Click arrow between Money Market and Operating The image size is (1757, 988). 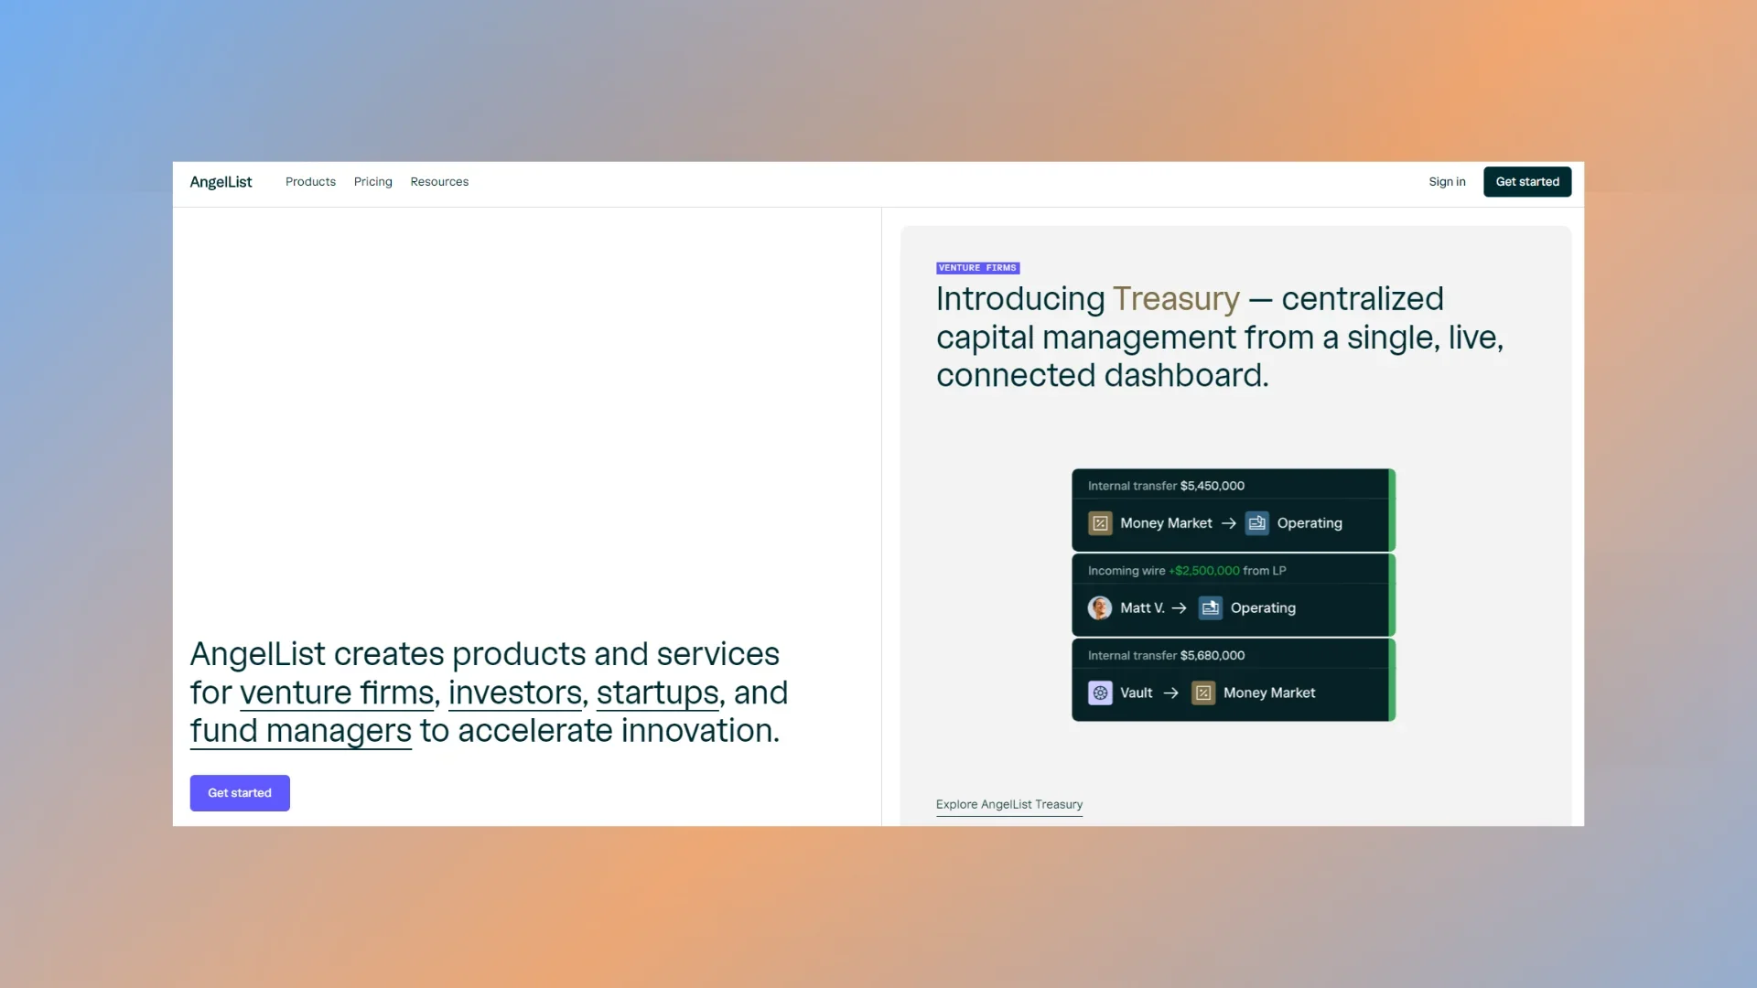tap(1229, 523)
